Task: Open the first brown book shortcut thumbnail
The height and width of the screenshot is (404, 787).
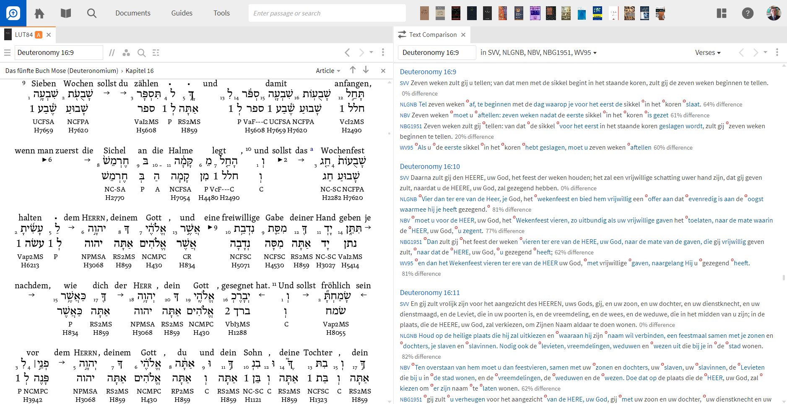Action: click(424, 13)
